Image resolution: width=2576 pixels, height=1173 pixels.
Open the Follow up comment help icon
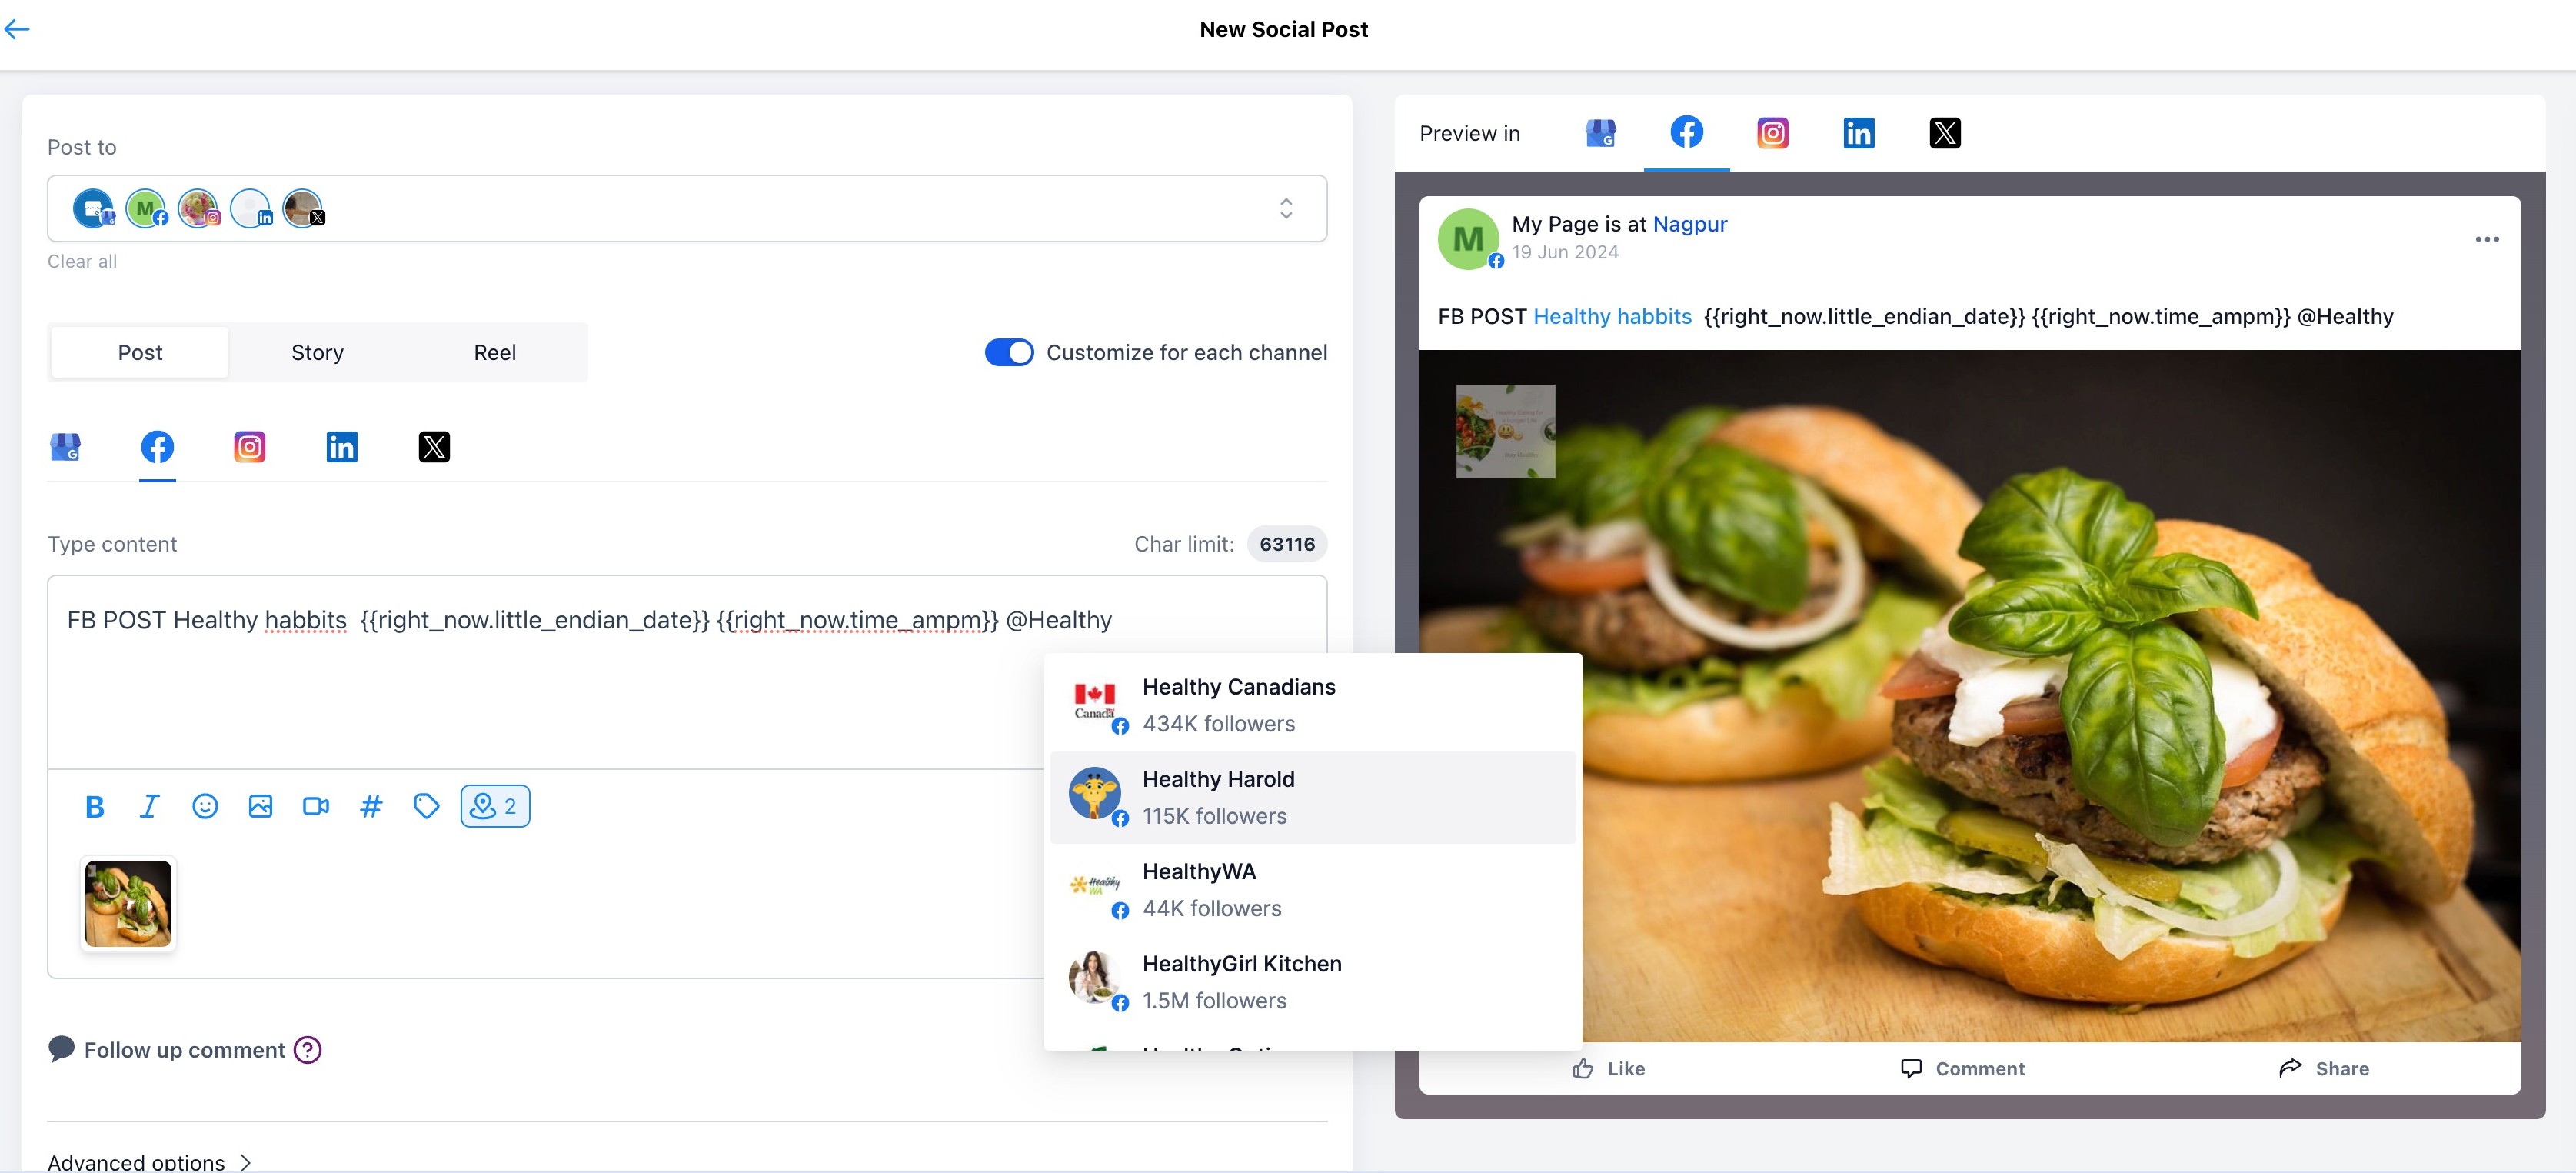pyautogui.click(x=308, y=1050)
